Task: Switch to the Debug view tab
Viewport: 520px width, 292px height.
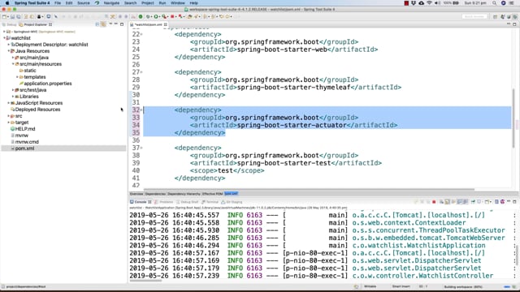Action: click(9, 24)
